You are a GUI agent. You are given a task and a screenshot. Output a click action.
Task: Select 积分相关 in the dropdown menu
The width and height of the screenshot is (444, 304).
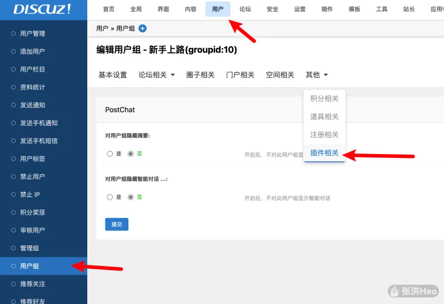point(324,98)
